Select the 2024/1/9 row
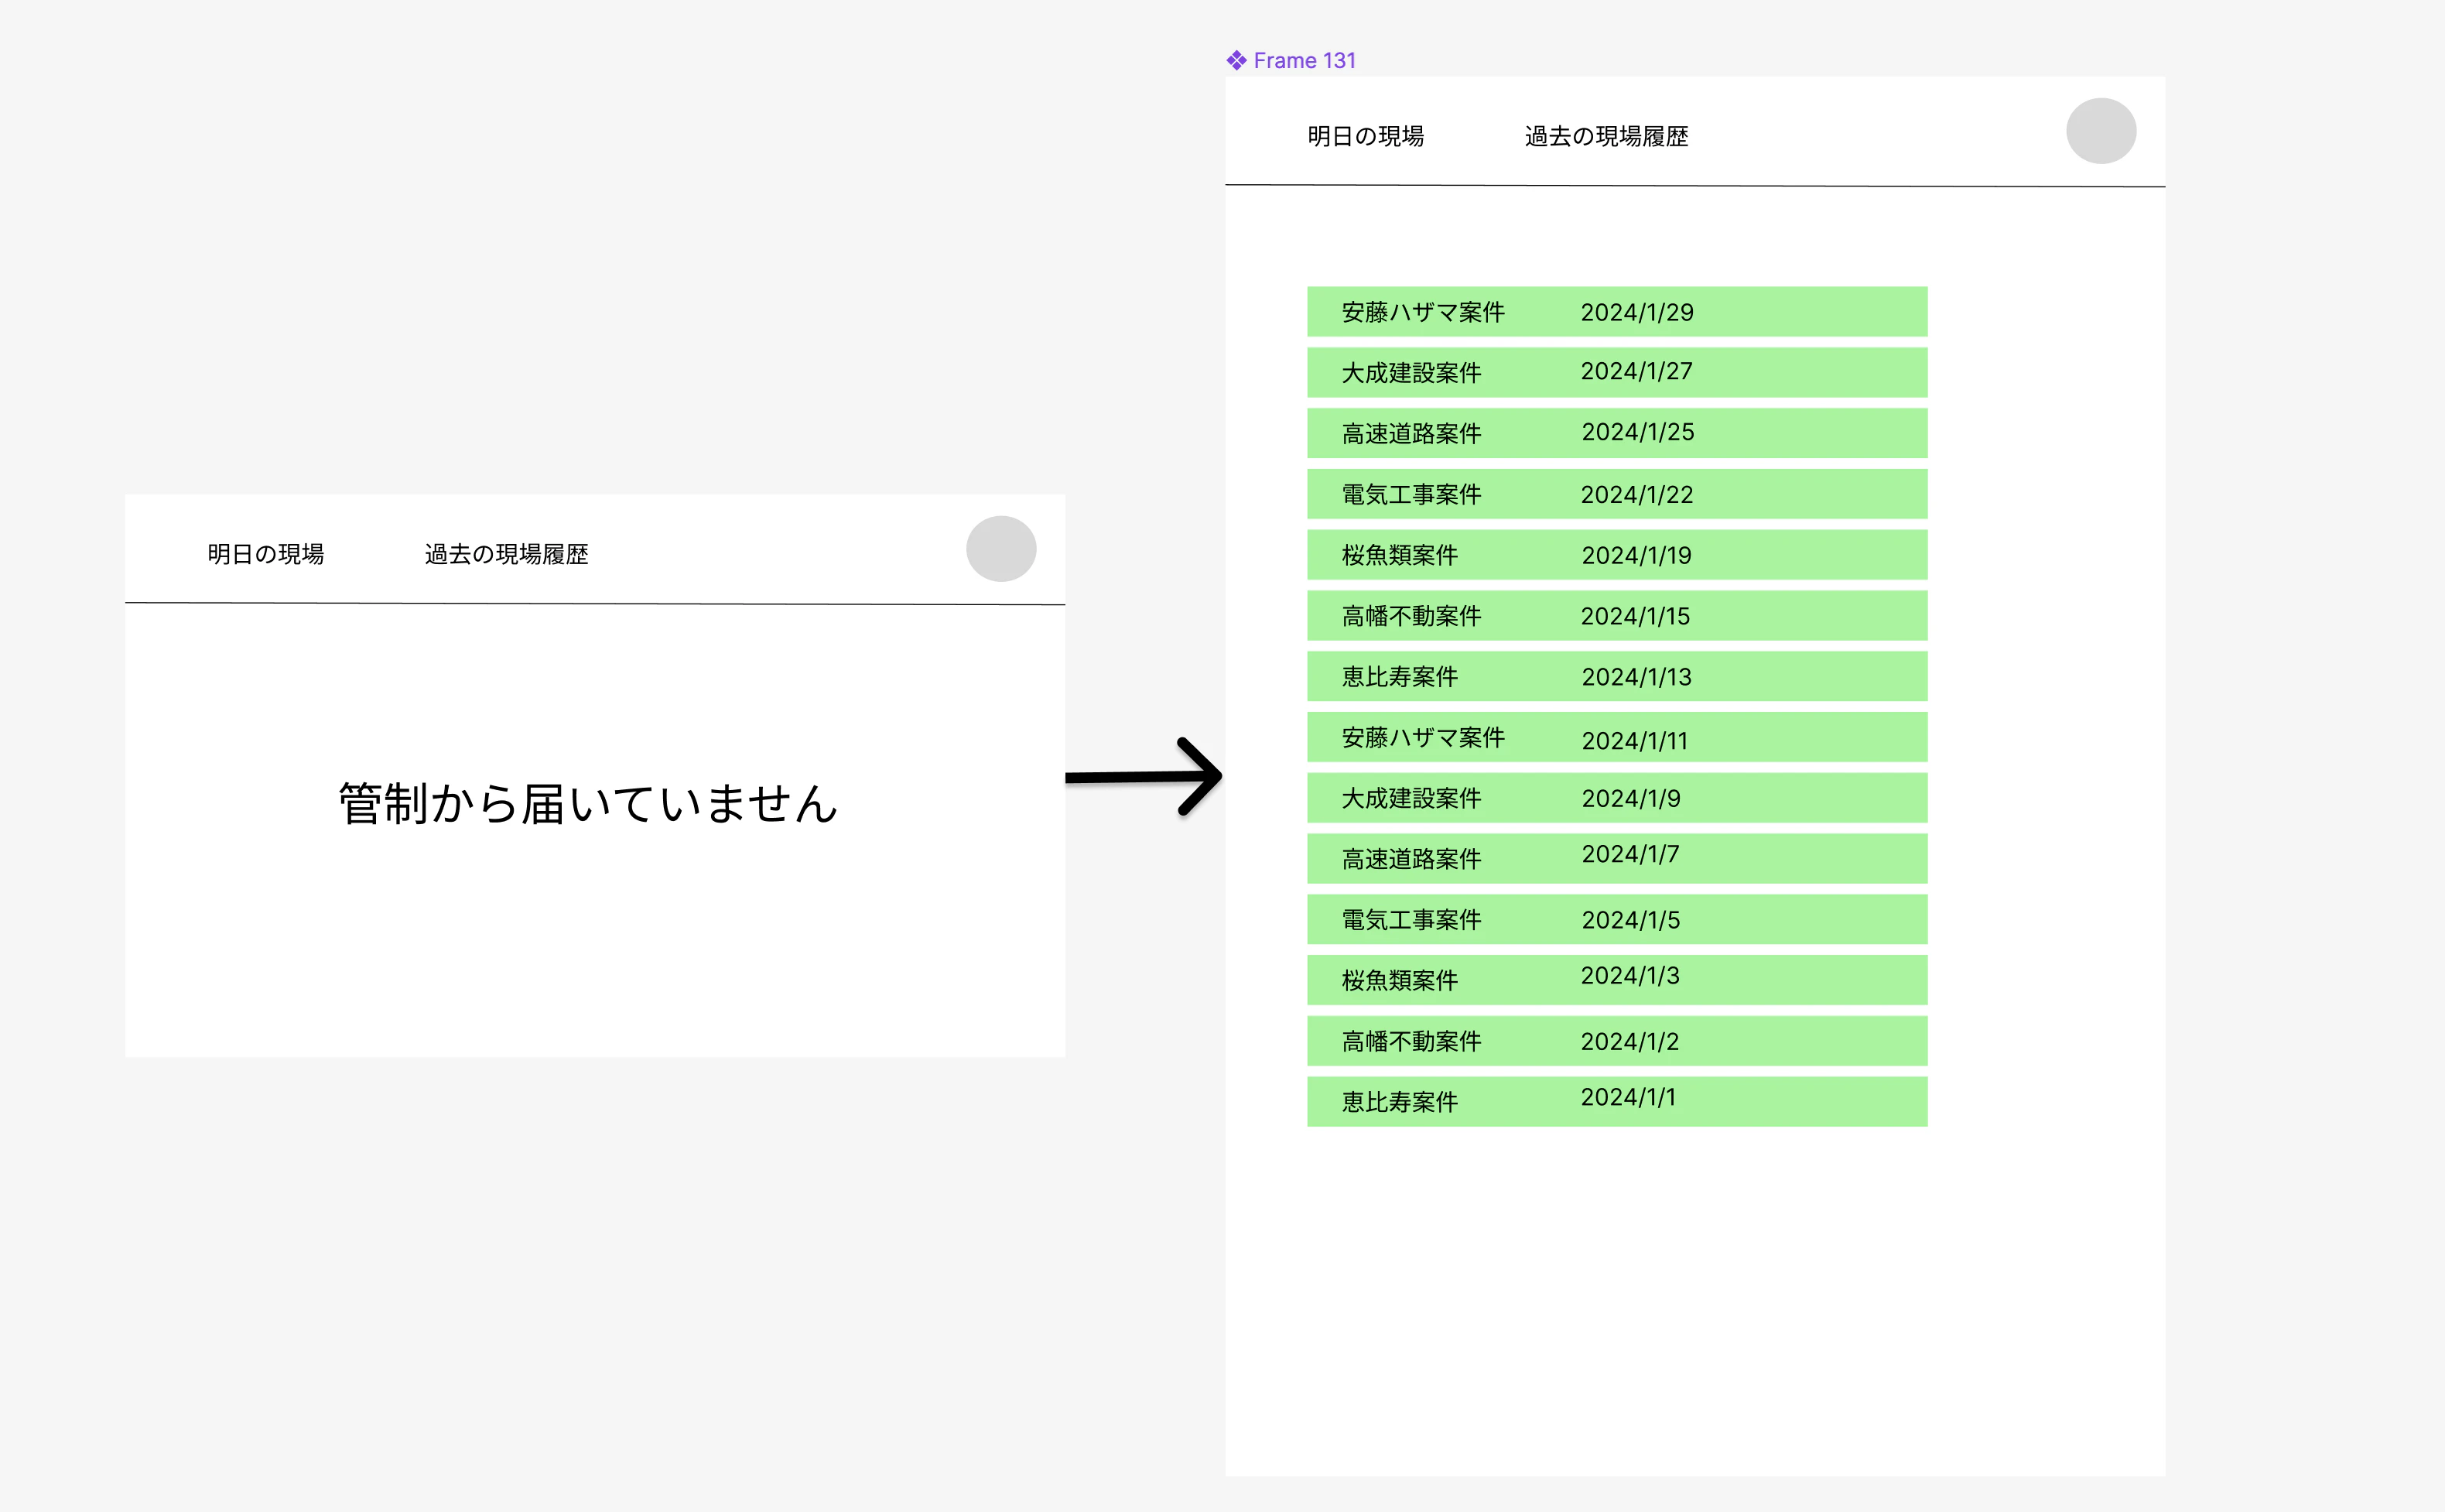The width and height of the screenshot is (2445, 1512). pyautogui.click(x=1617, y=798)
